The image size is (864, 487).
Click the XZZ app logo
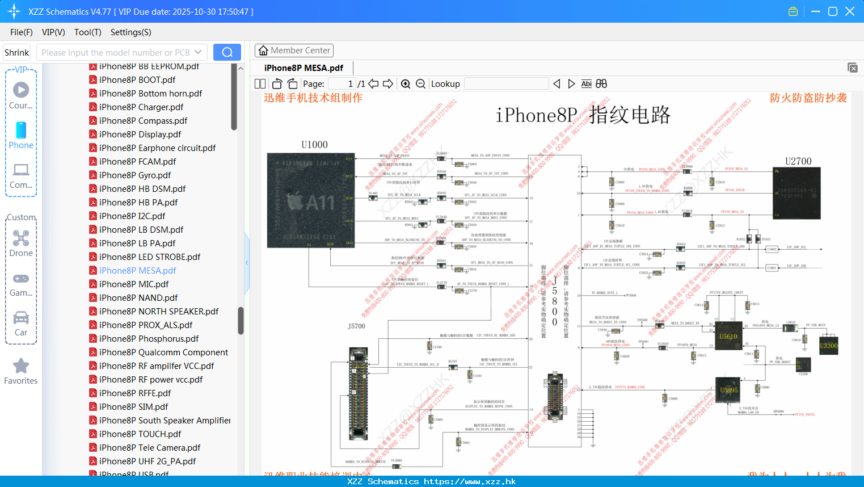coord(14,11)
